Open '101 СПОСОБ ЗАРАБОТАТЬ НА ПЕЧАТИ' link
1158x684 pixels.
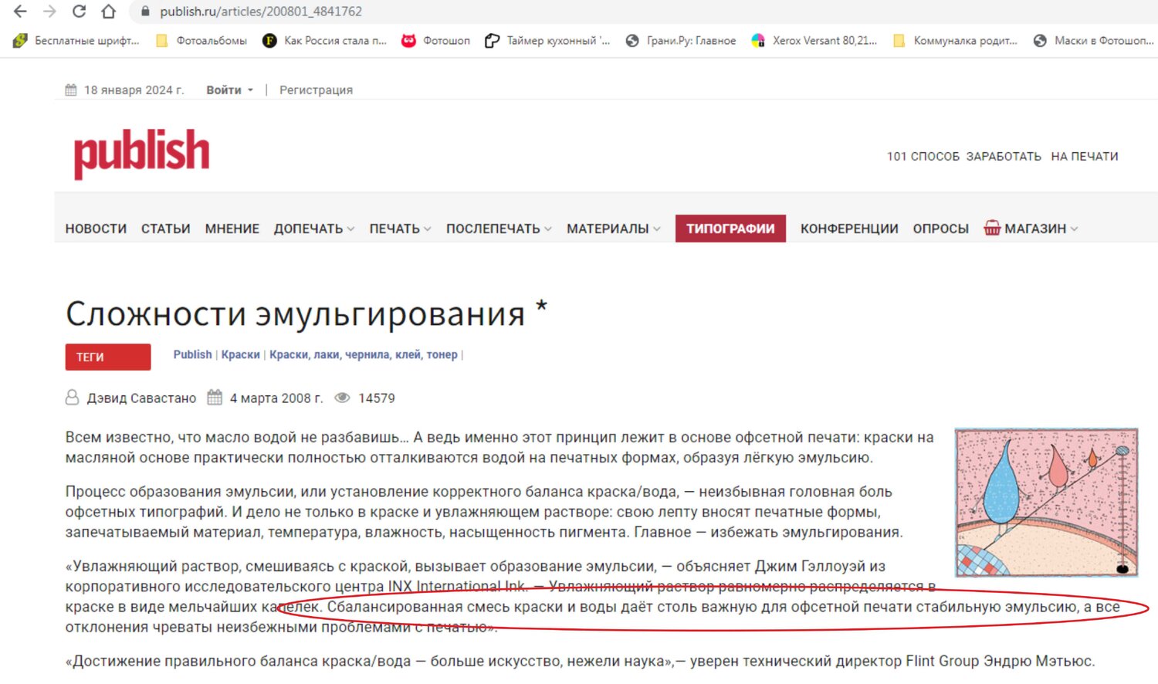1002,157
